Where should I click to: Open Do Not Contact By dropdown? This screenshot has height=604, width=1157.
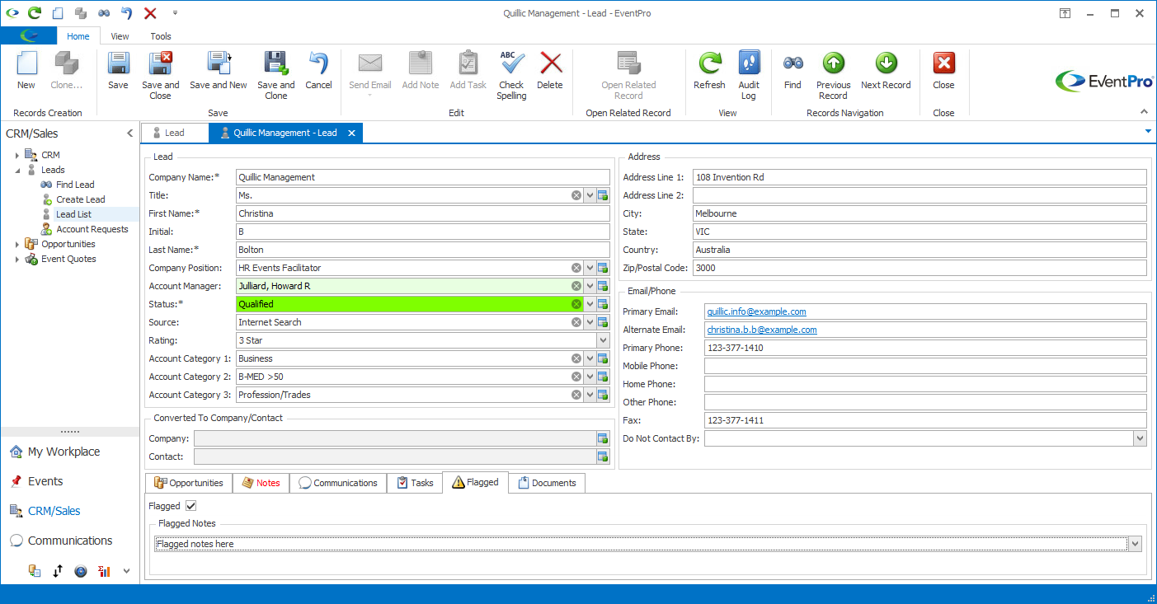coord(1140,438)
